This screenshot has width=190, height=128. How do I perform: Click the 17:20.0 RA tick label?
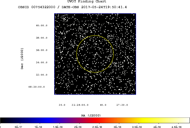pos(122,105)
